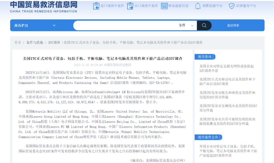Expand the 案件 search type dropdown

click(x=186, y=26)
